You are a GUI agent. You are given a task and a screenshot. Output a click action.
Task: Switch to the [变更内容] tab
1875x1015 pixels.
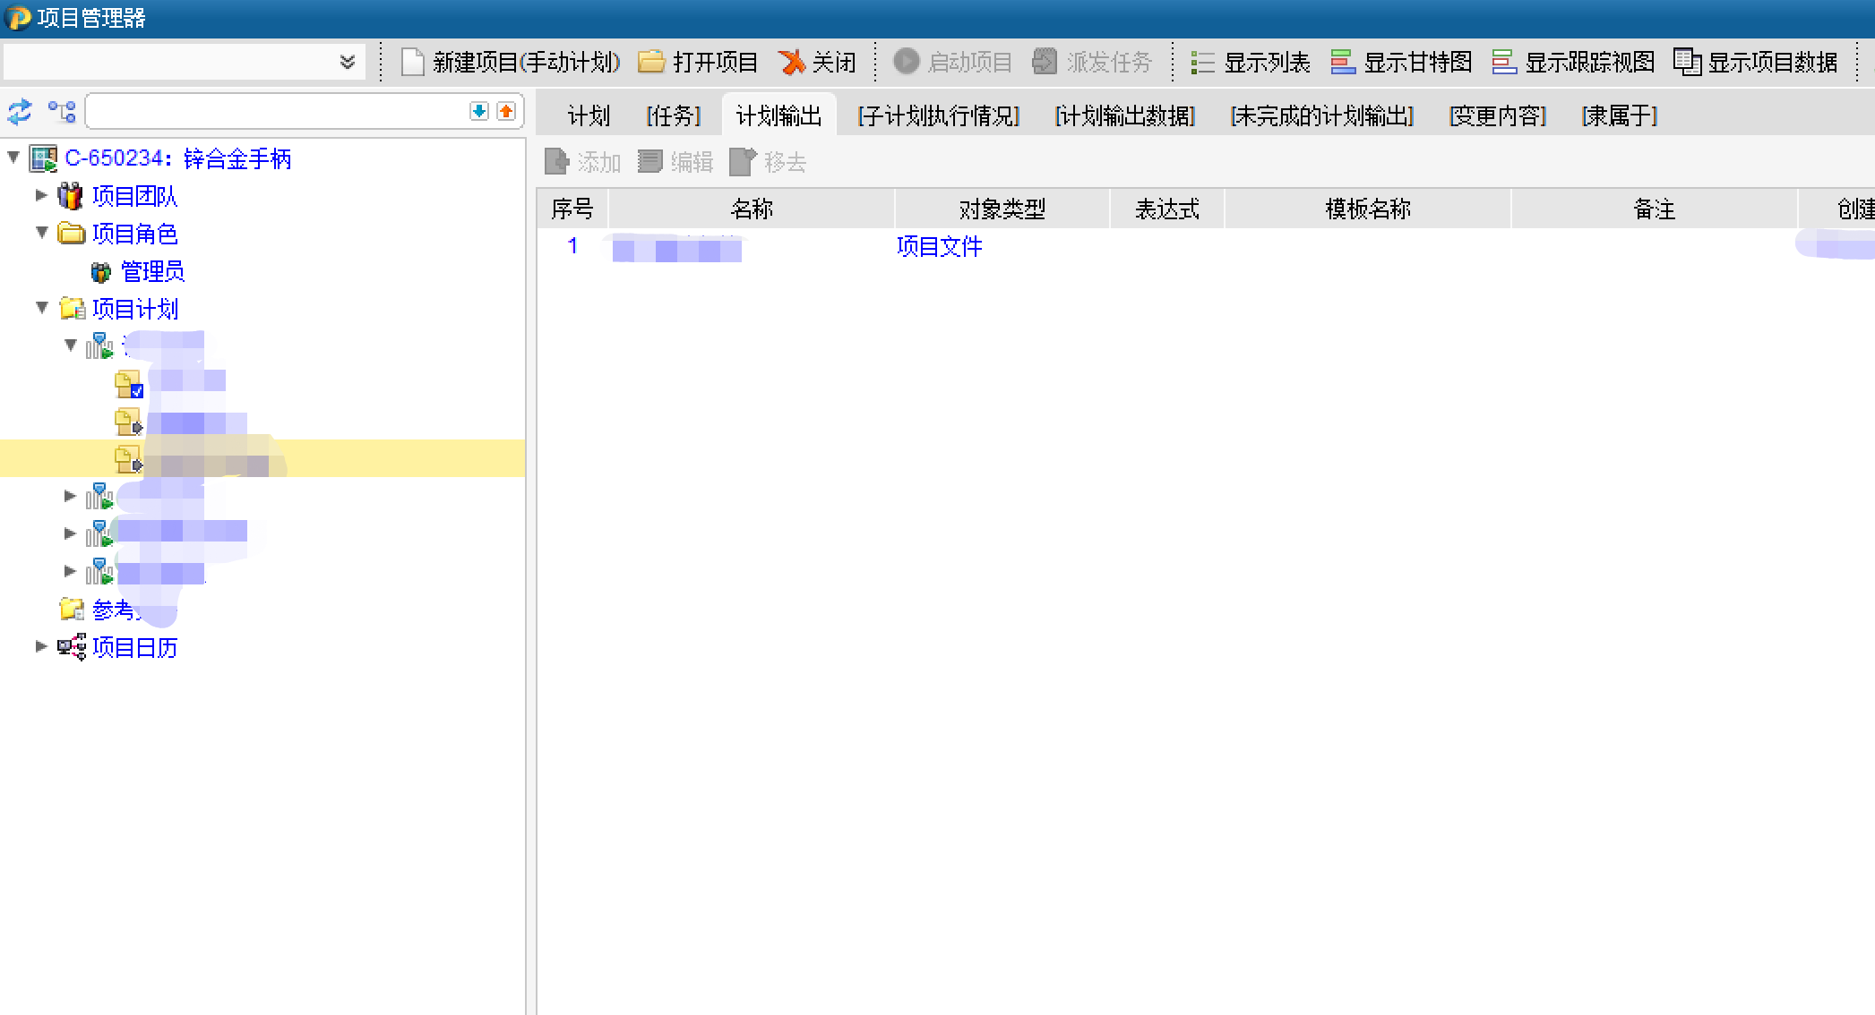pos(1497,115)
